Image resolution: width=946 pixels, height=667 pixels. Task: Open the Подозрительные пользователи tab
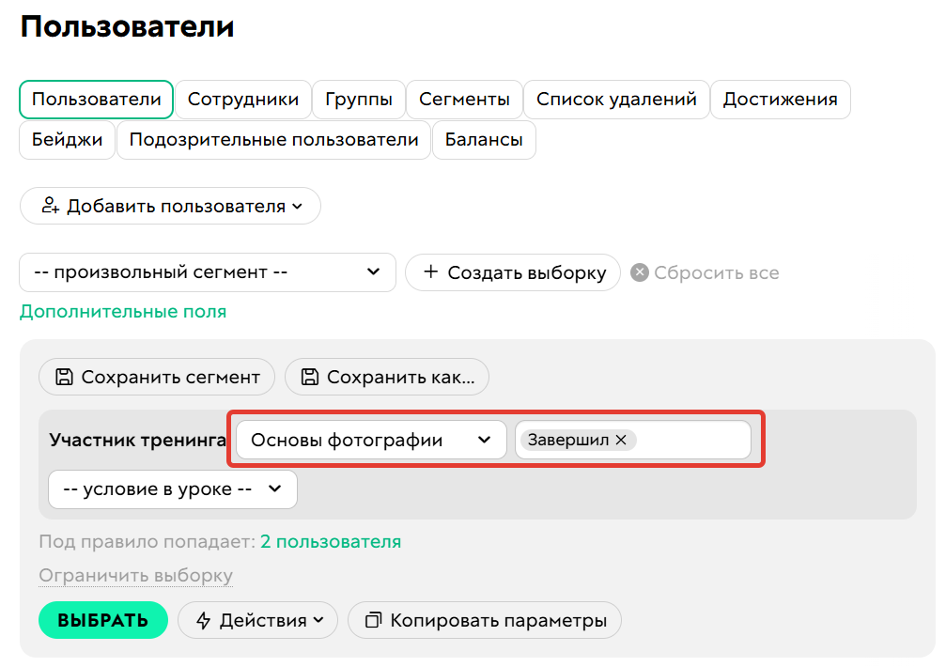(x=273, y=139)
